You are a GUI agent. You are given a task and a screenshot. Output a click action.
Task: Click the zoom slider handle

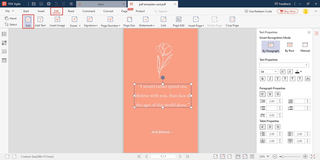click(x=283, y=157)
